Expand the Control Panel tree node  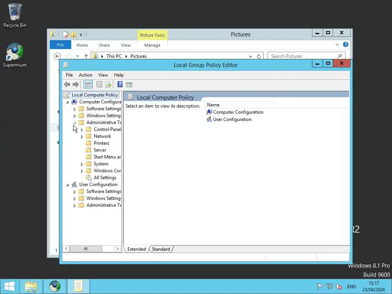pyautogui.click(x=82, y=130)
